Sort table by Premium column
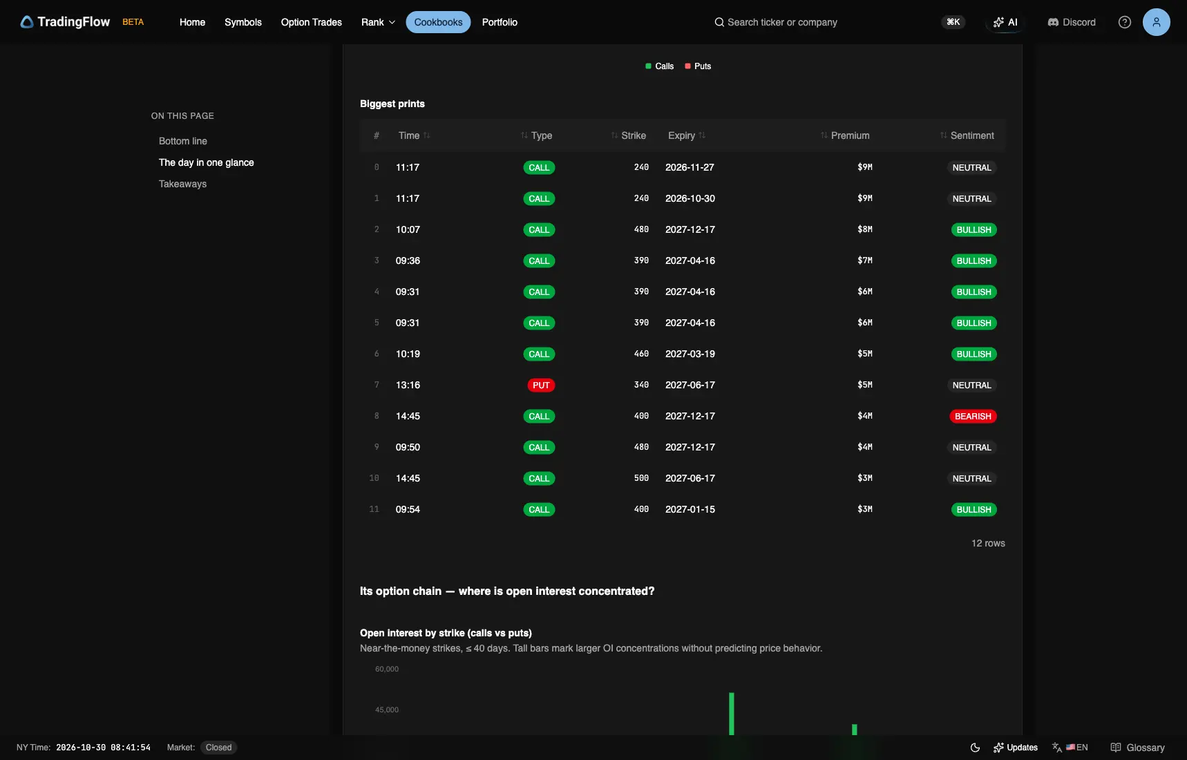Image resolution: width=1187 pixels, height=760 pixels. point(845,135)
